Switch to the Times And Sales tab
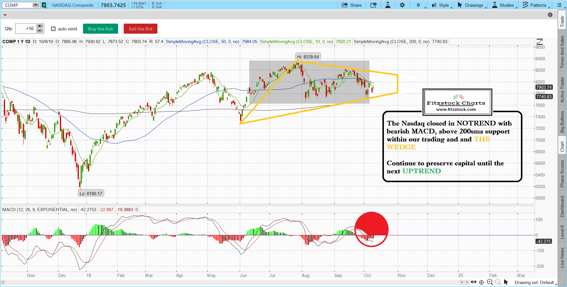567x287 pixels. point(562,52)
